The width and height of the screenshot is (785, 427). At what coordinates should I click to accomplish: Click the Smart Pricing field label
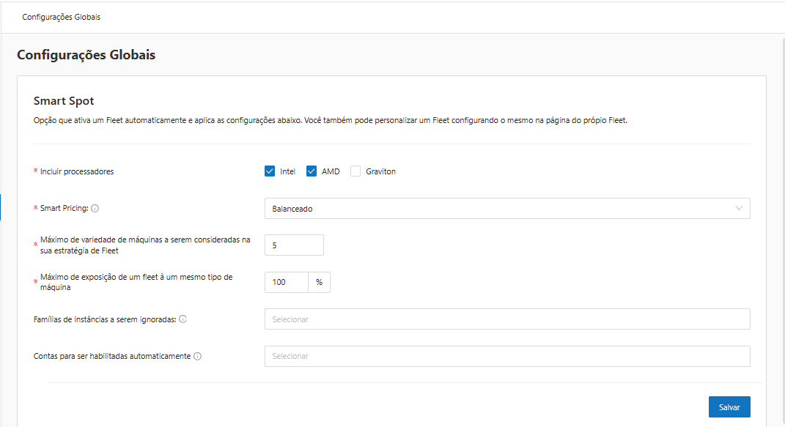64,209
